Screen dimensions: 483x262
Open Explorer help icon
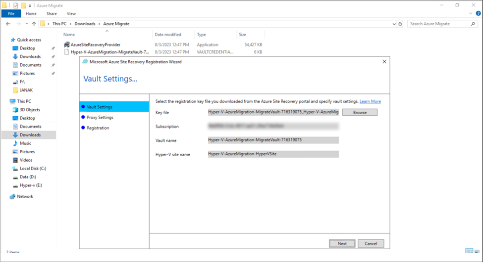pos(479,13)
